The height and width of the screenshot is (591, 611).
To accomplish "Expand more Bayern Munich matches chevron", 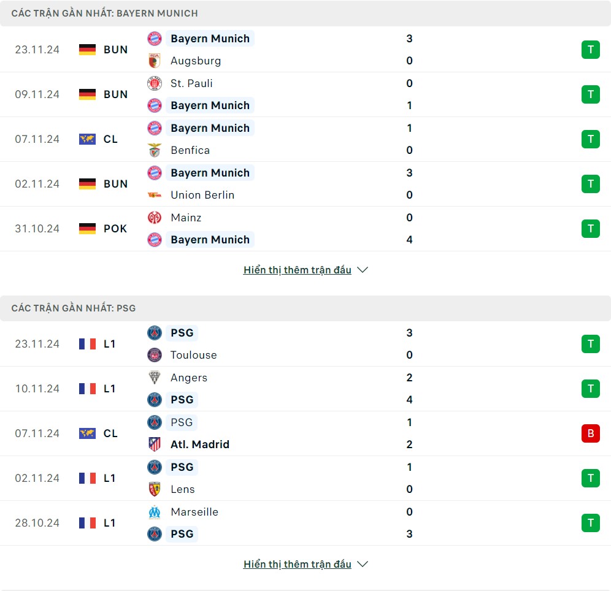I will coord(363,270).
